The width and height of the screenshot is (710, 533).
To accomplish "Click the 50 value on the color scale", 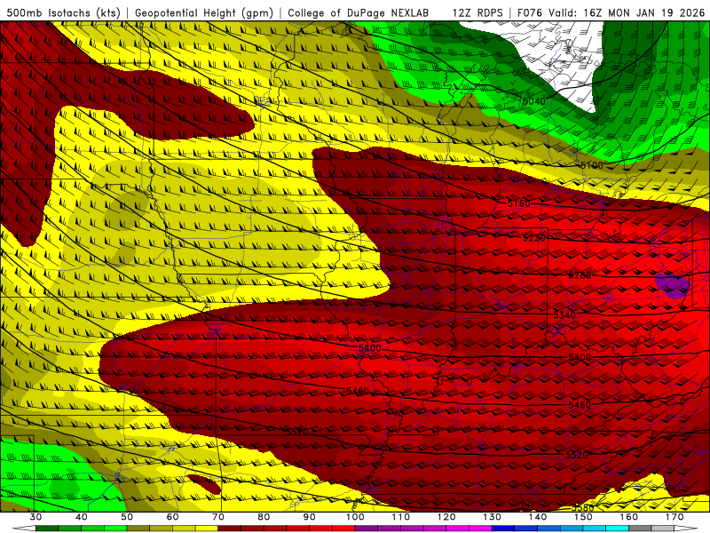I will (127, 517).
